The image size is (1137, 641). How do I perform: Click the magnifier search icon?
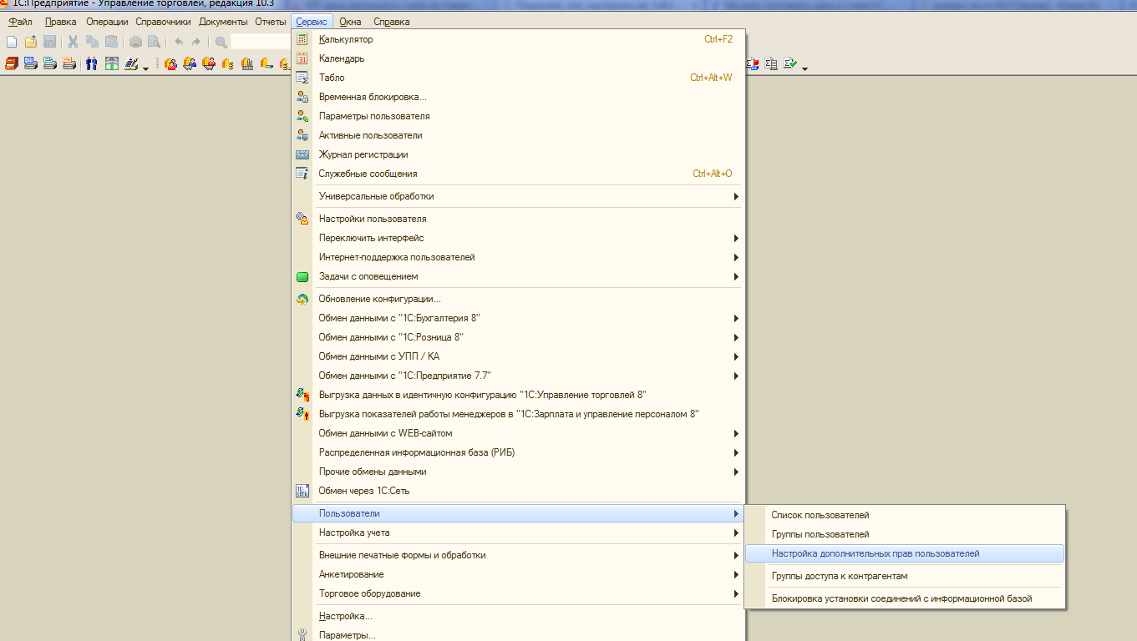tap(221, 42)
